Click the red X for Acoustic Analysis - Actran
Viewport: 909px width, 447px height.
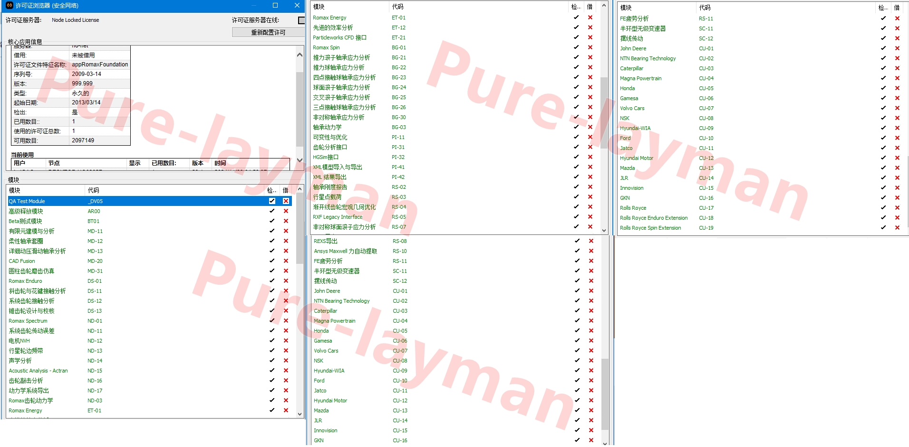pos(286,371)
